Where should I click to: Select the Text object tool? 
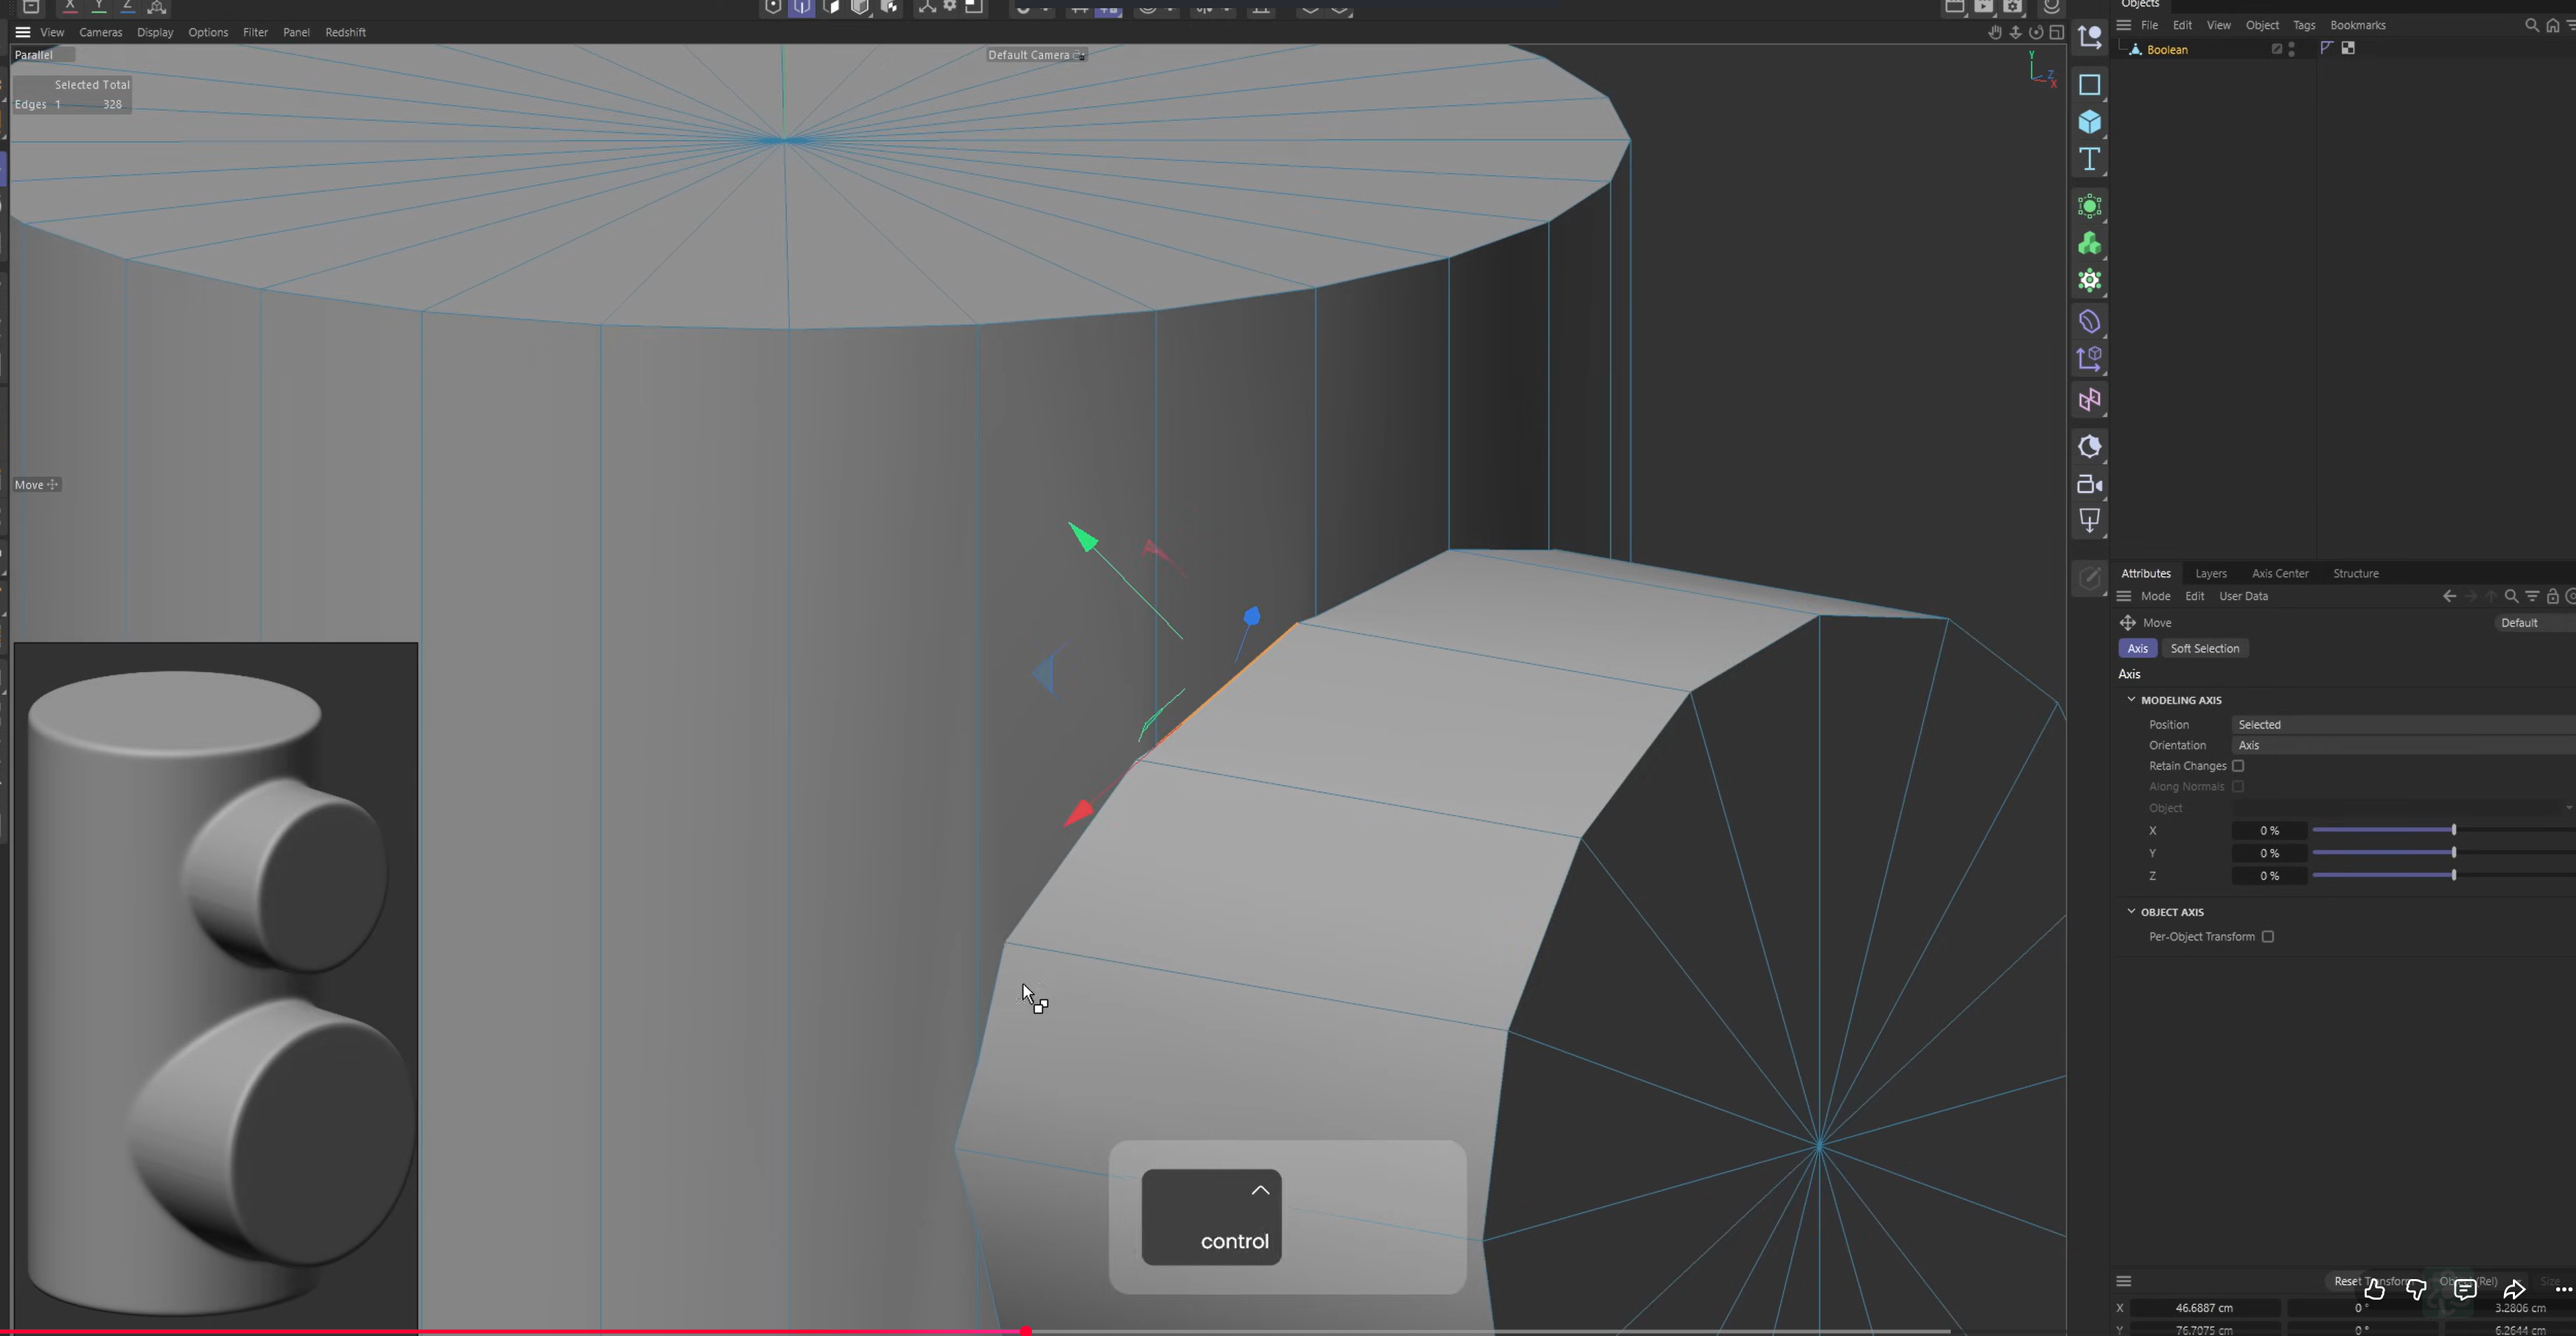2089,159
